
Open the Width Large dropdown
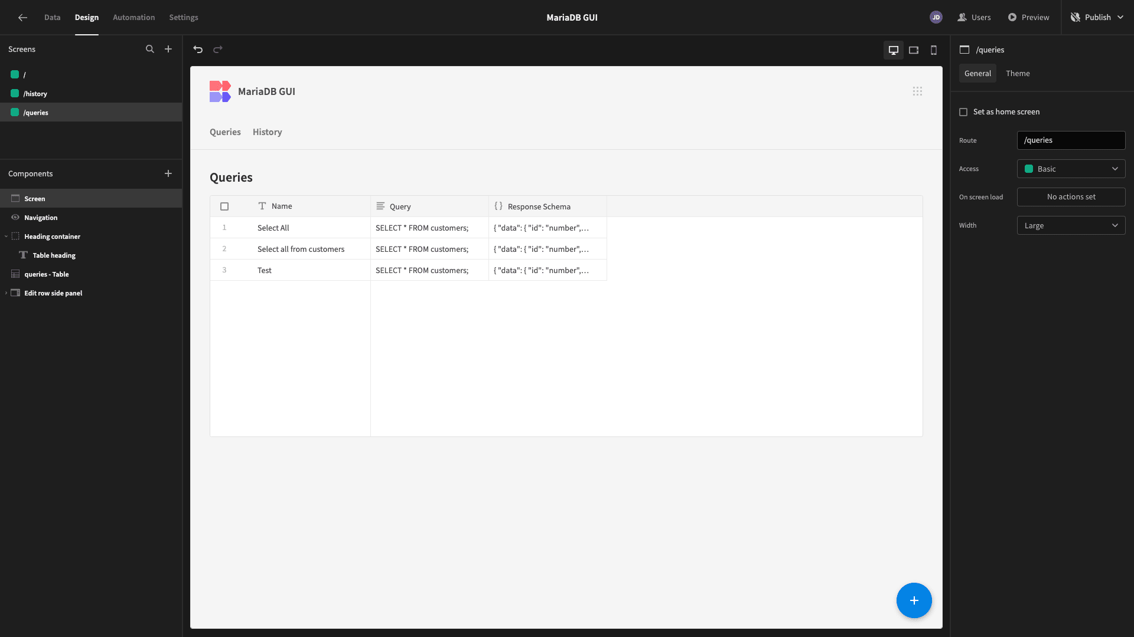point(1071,225)
